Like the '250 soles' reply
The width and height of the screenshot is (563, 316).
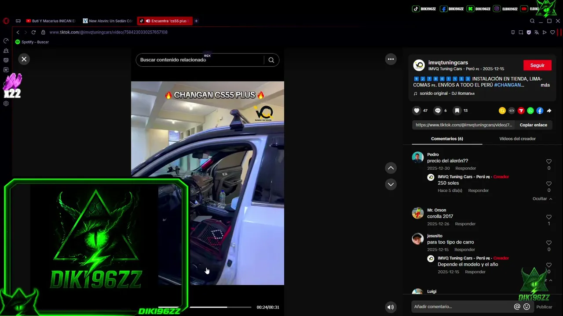(548, 183)
